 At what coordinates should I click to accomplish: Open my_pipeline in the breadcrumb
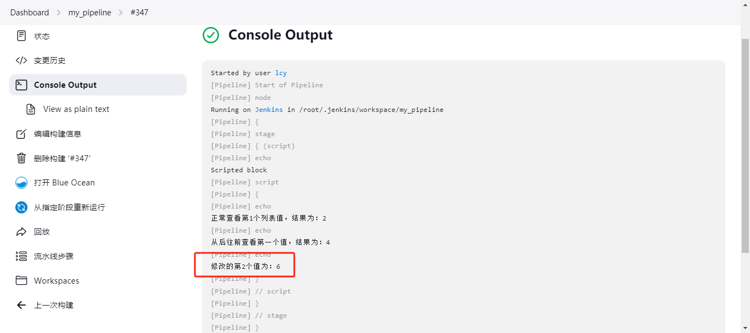[x=89, y=12]
